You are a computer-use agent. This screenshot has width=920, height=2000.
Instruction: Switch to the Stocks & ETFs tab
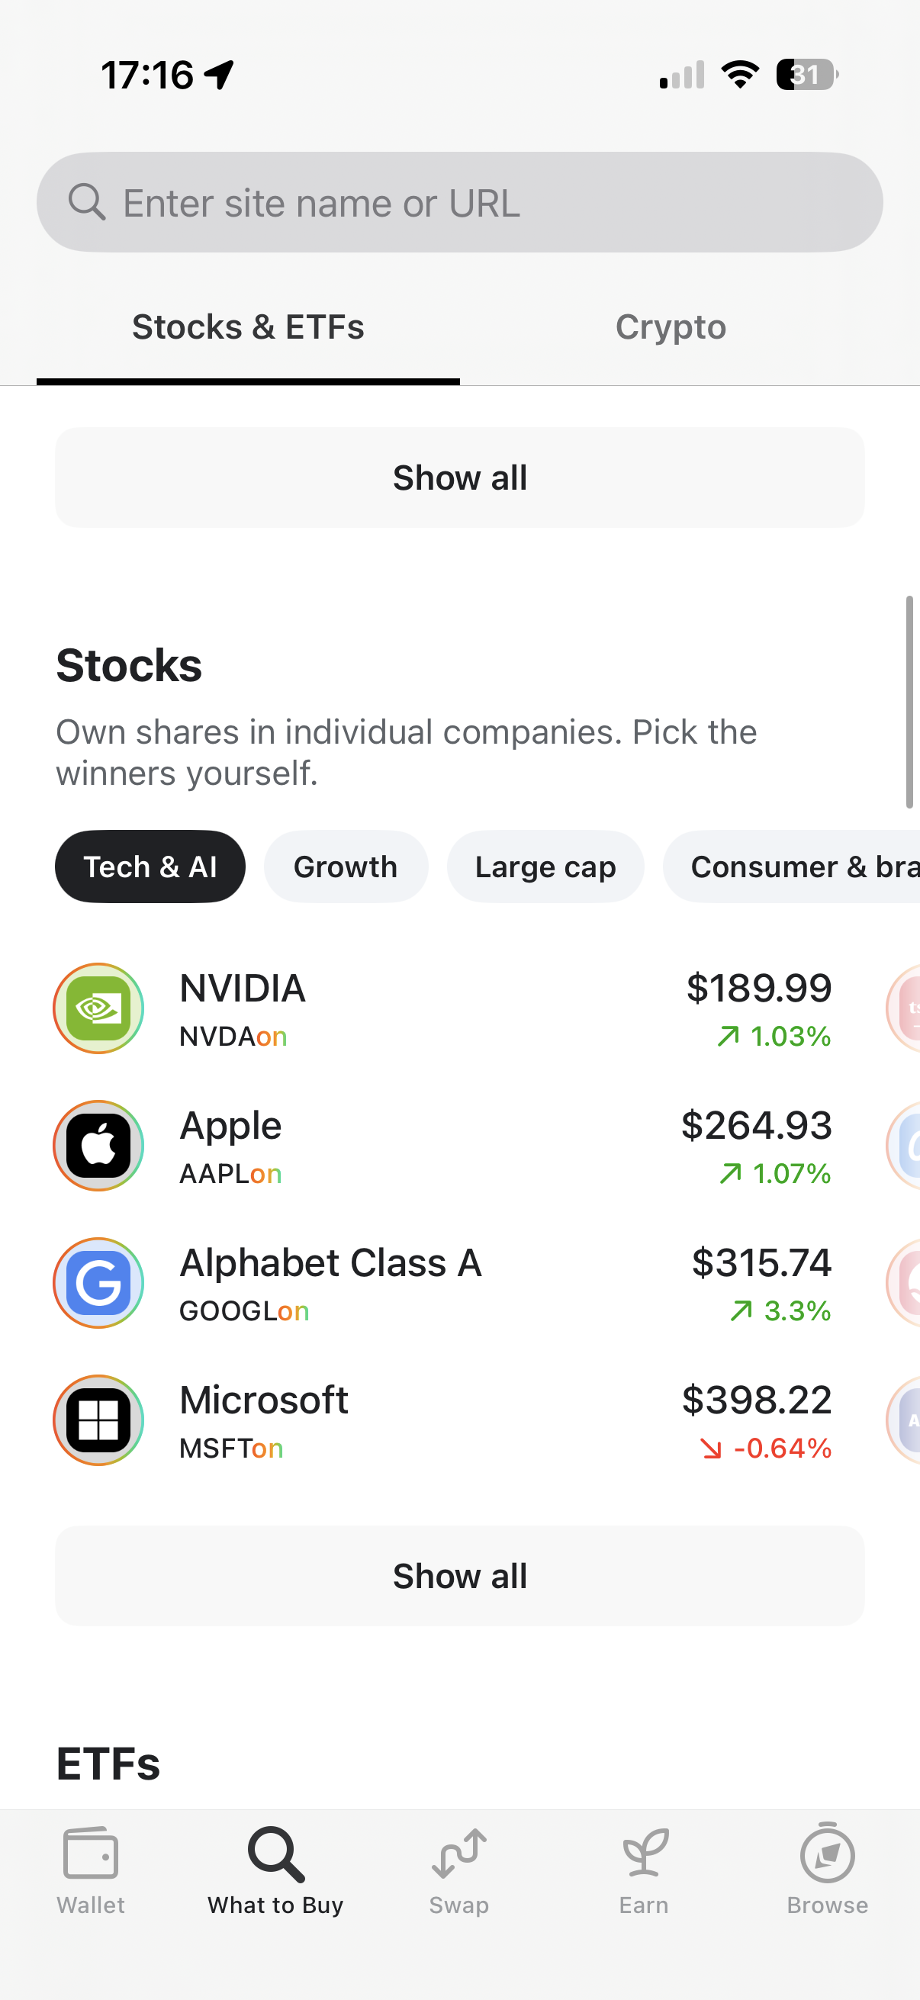(248, 328)
